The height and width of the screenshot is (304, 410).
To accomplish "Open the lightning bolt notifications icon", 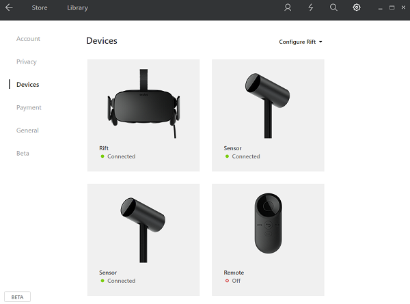I will [x=310, y=8].
